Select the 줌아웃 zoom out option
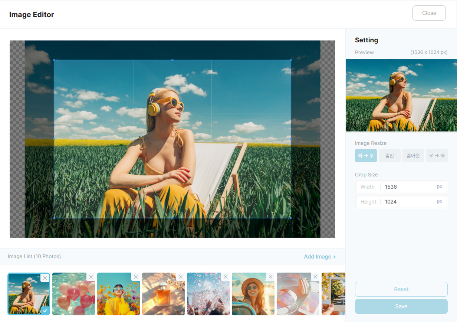 (x=413, y=156)
